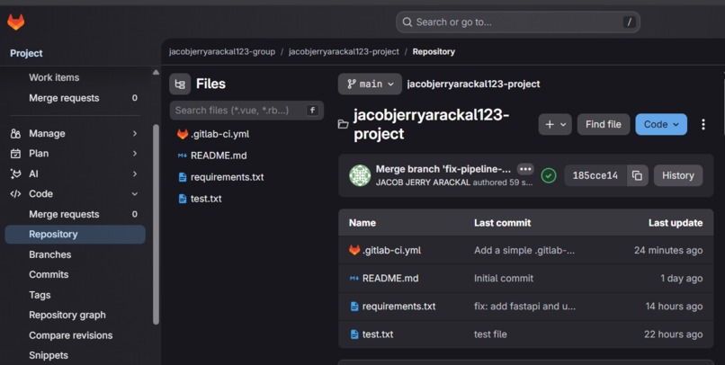Focus the 'Search or go to...' field

pos(518,22)
